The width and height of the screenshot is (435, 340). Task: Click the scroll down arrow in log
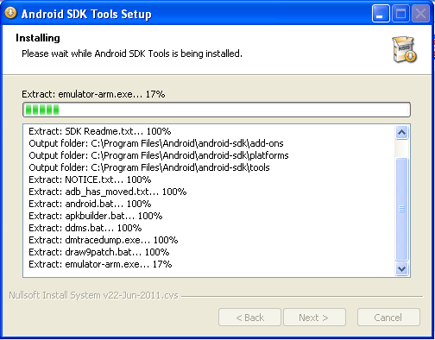[x=401, y=269]
